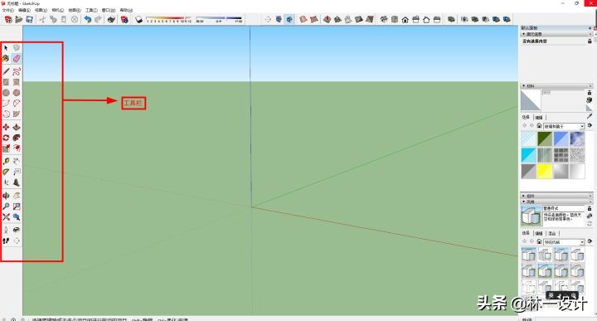The height and width of the screenshot is (321, 597).
Task: Expand the 组件 components panel header
Action: point(556,196)
